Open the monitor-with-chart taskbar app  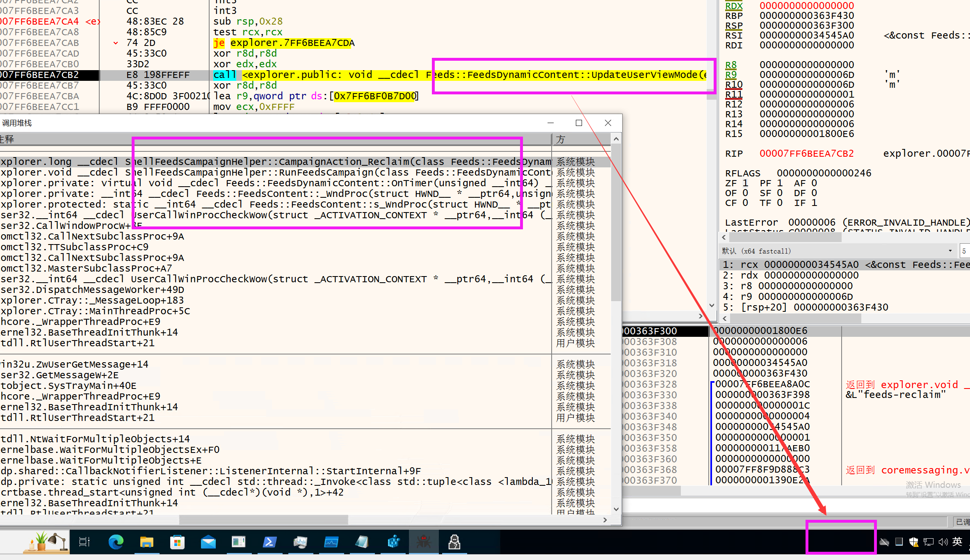[301, 542]
